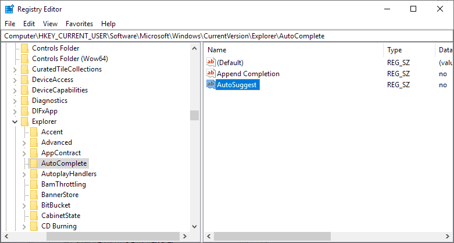Screen dimensions: 454x243
Task: Expand the Advanced registry key
Action: click(x=24, y=142)
